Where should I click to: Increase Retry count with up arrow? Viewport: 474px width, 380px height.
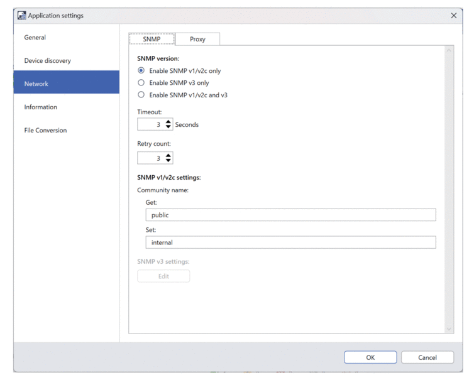click(168, 155)
